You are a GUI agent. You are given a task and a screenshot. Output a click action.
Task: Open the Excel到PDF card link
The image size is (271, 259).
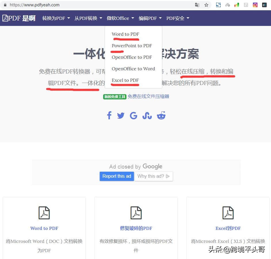pyautogui.click(x=228, y=228)
